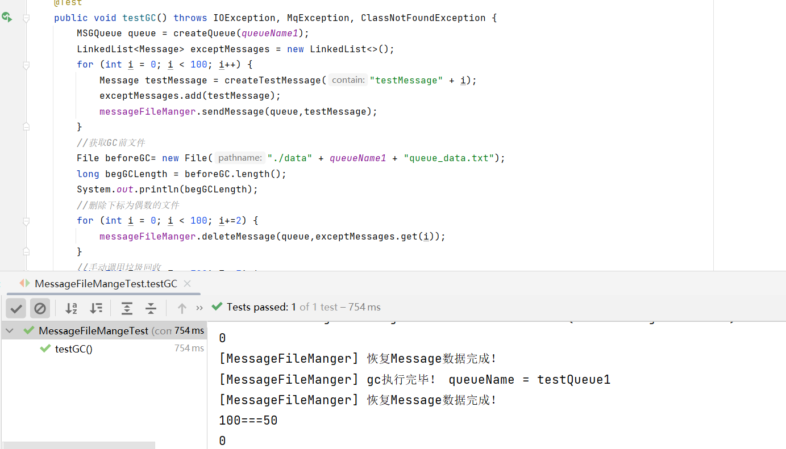Image resolution: width=786 pixels, height=449 pixels.
Task: Click the 'testGC' method name in the editor
Action: point(139,18)
